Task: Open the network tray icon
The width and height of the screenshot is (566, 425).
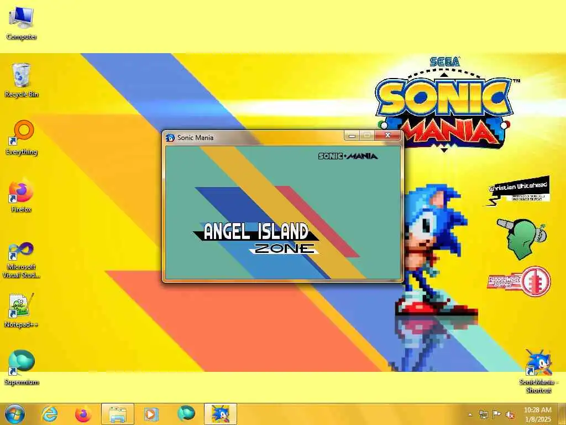Action: pyautogui.click(x=483, y=414)
